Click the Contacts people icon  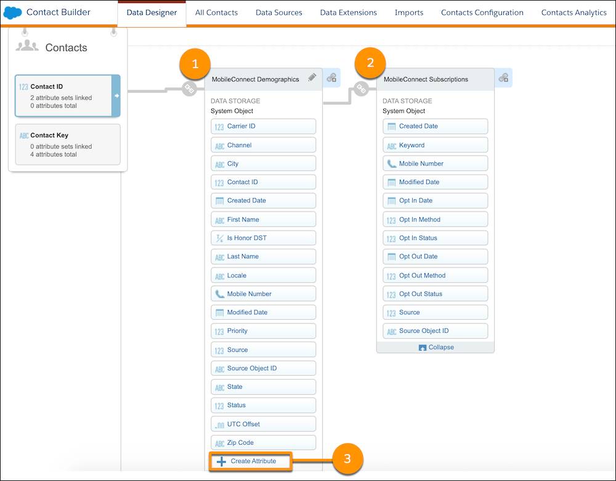point(26,46)
